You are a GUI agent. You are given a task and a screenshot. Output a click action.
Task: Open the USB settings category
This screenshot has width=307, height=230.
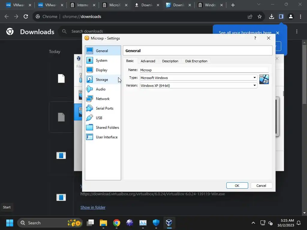(x=103, y=118)
